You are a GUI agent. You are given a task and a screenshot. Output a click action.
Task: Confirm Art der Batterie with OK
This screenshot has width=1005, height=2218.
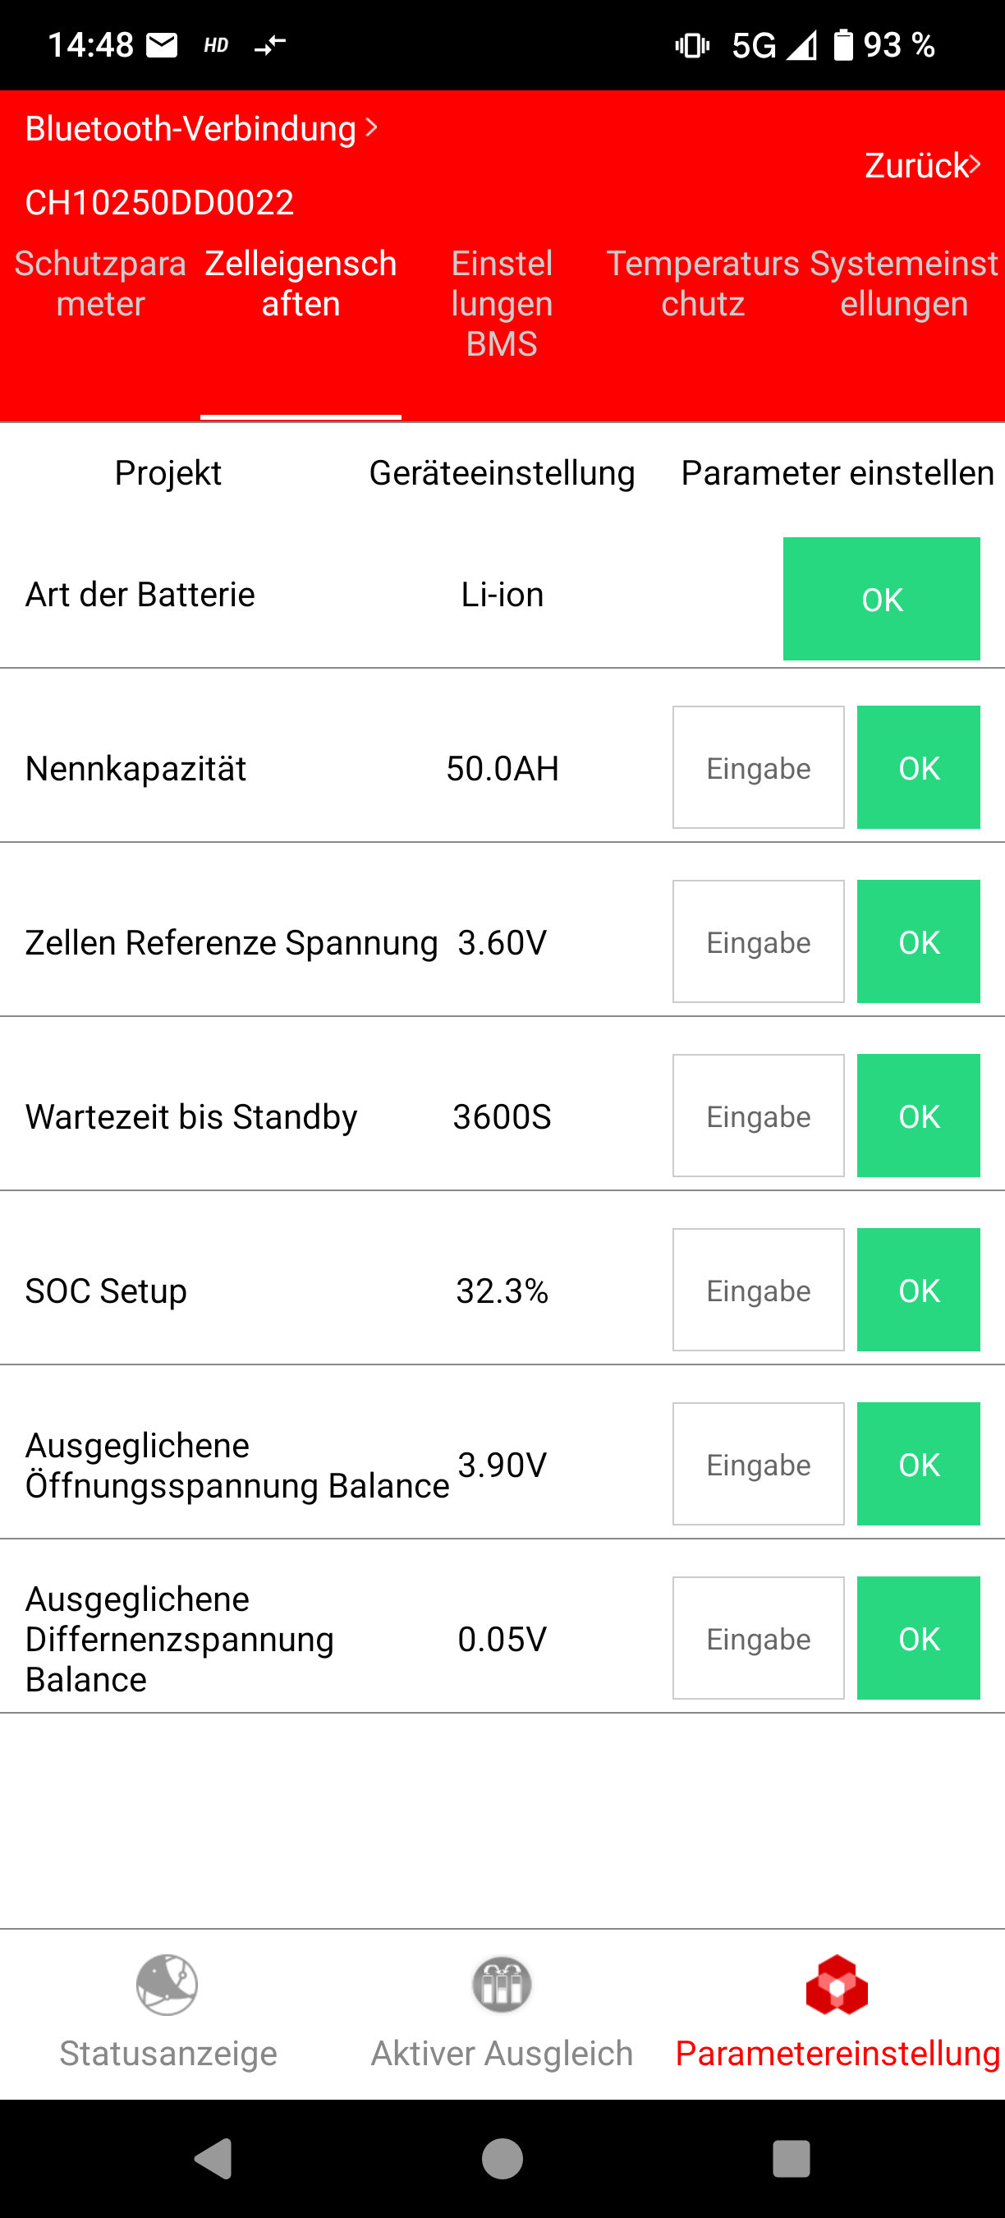881,600
